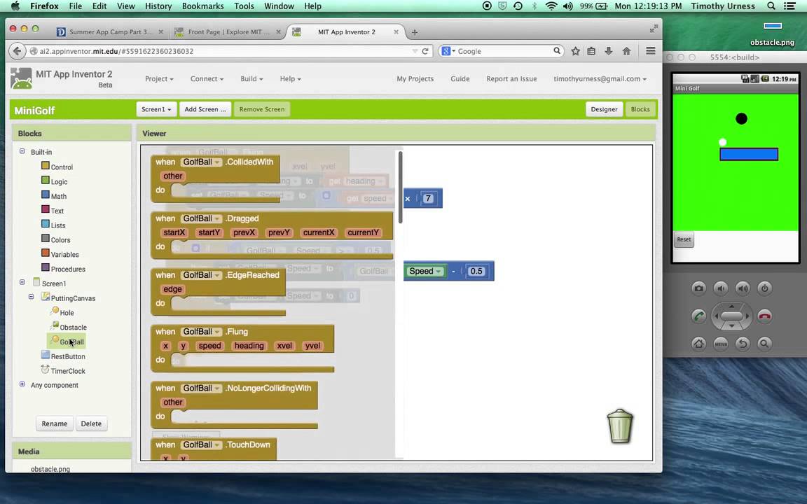
Task: Open the Speed dropdown on green block
Action: tap(425, 271)
